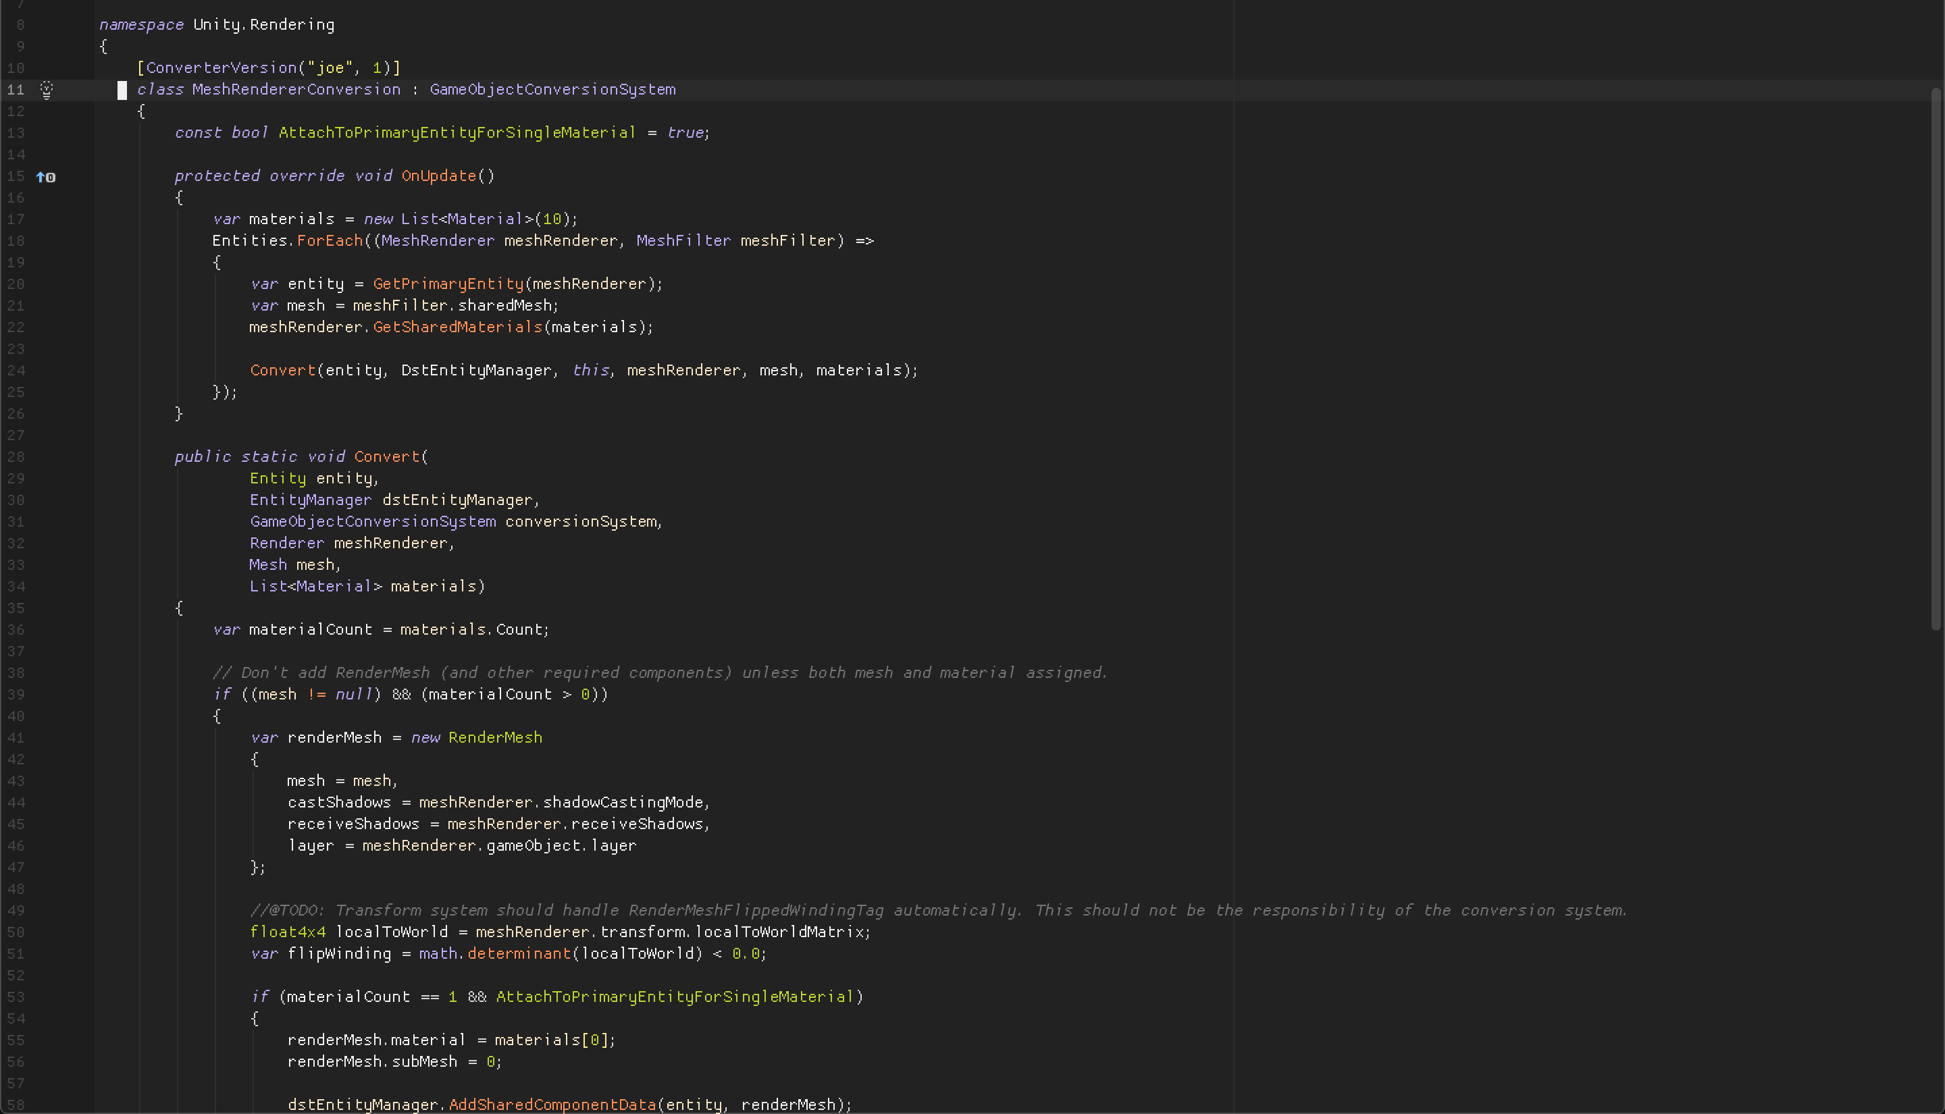Click materials.Count on line 36

(471, 630)
